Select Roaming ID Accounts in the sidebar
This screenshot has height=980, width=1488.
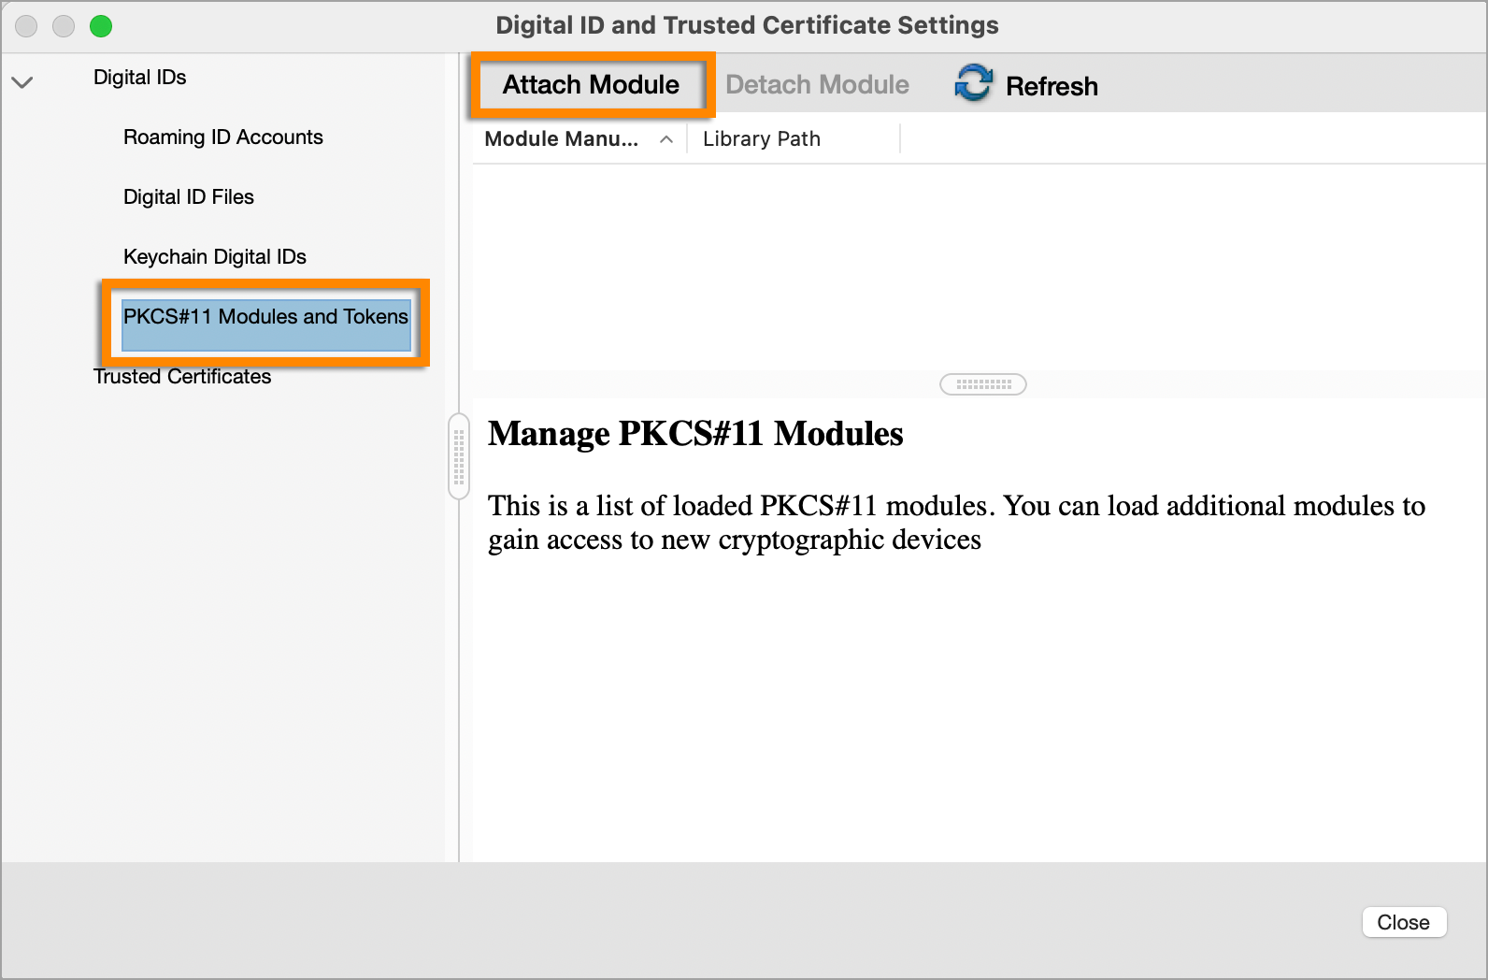click(222, 137)
